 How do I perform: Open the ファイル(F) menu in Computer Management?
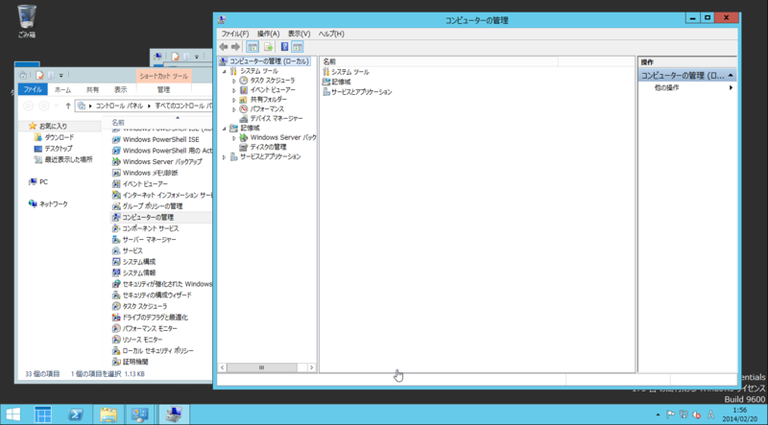pos(235,34)
